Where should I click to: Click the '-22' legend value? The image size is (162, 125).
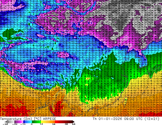(15, 124)
